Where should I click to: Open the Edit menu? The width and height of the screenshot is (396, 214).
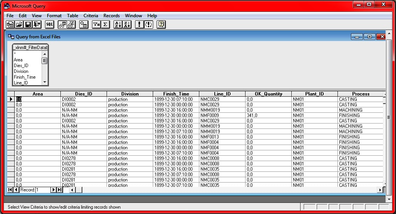click(x=22, y=16)
